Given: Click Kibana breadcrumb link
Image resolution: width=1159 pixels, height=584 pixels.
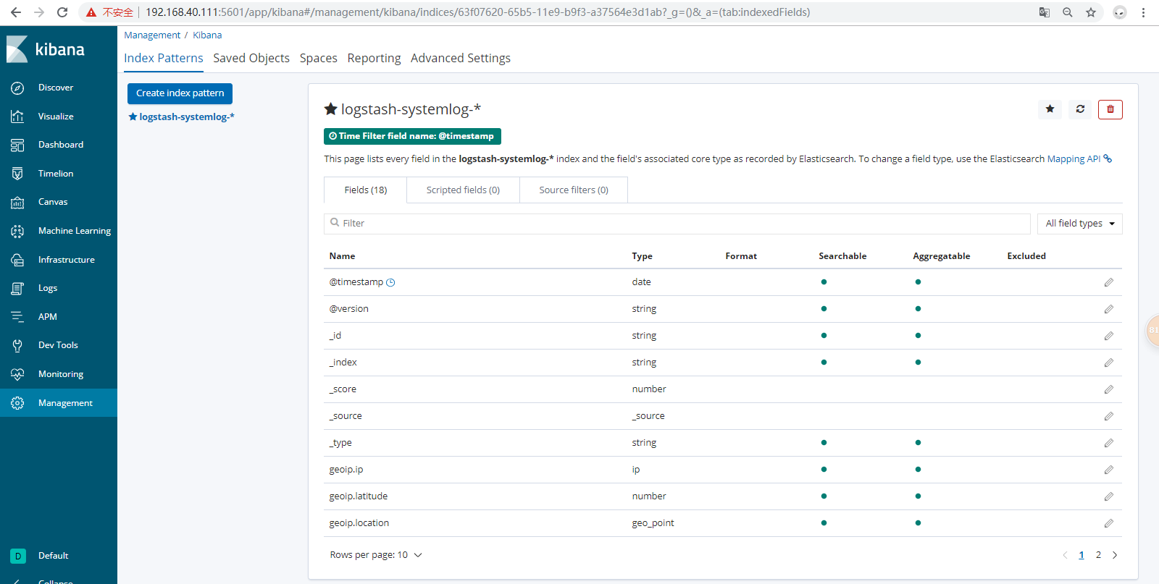Looking at the screenshot, I should (x=207, y=35).
